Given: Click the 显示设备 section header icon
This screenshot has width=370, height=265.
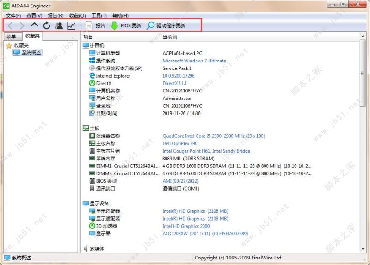Looking at the screenshot, I should (x=86, y=203).
